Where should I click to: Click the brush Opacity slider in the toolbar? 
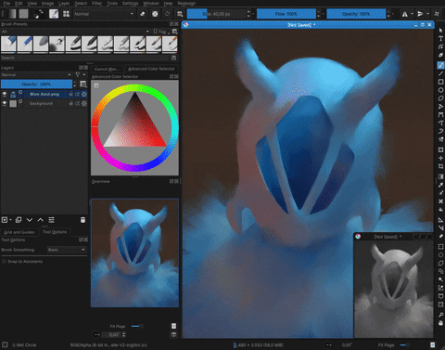(356, 14)
